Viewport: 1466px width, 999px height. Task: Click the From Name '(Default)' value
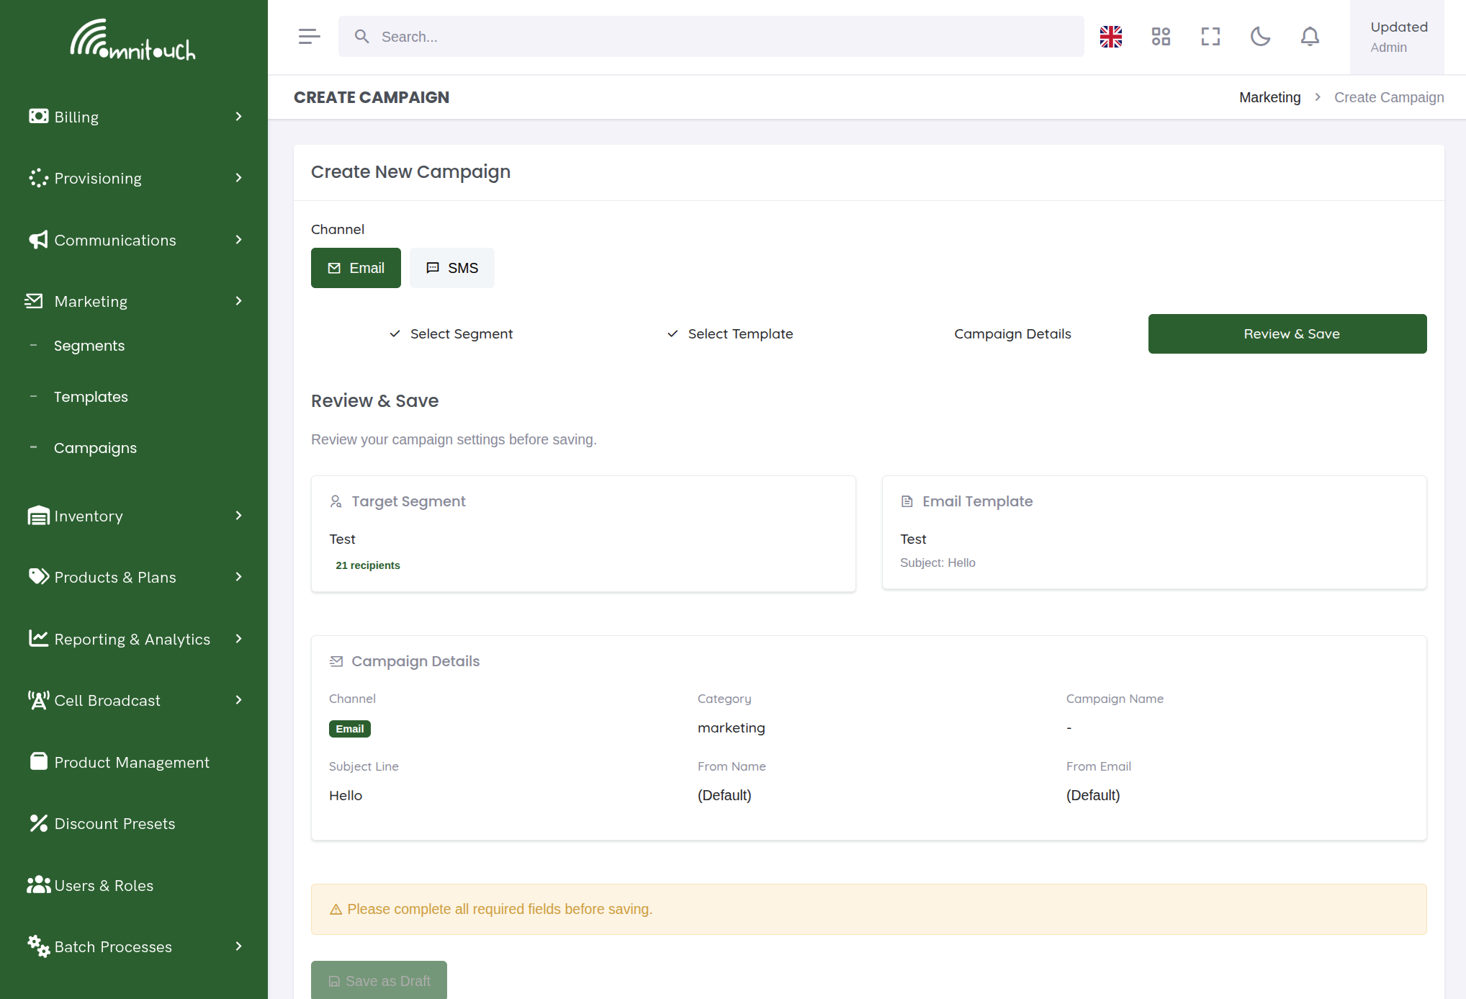(724, 795)
